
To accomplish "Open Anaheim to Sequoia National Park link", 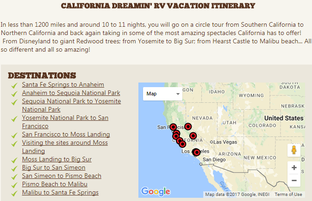I will click(x=71, y=93).
